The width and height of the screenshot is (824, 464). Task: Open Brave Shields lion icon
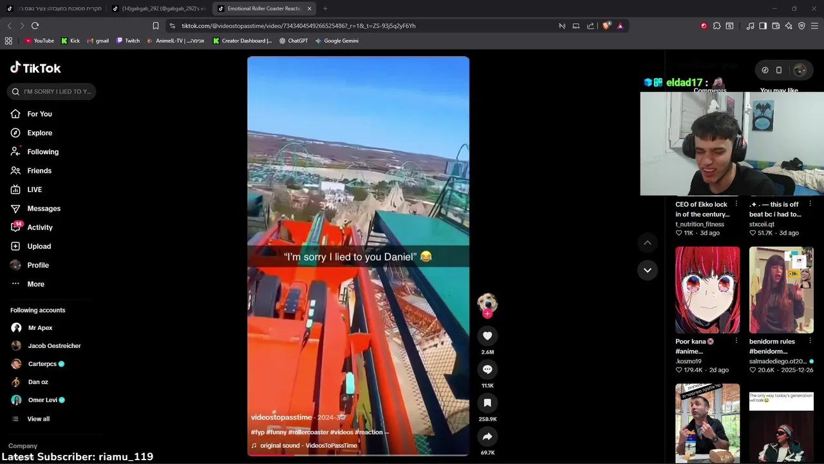(x=606, y=26)
